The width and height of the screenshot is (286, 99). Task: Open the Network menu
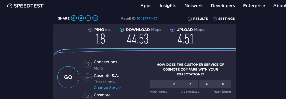pyautogui.click(x=194, y=6)
